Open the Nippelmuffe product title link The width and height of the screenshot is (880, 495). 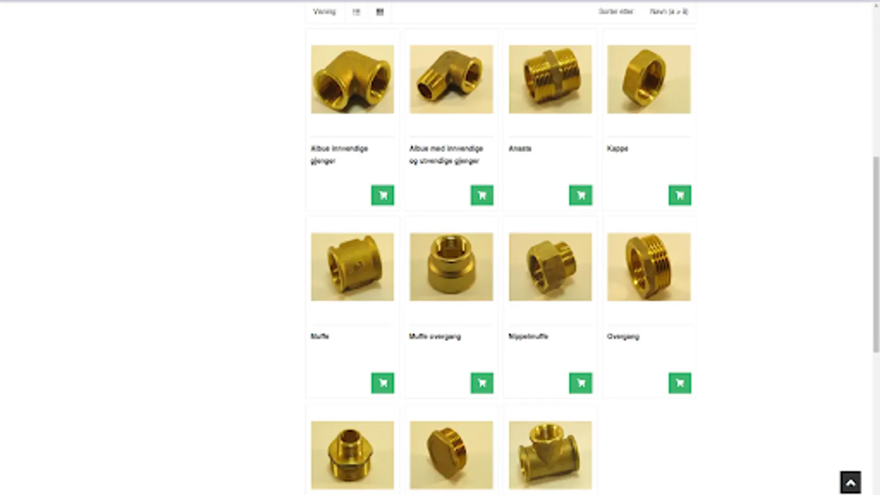click(x=528, y=336)
